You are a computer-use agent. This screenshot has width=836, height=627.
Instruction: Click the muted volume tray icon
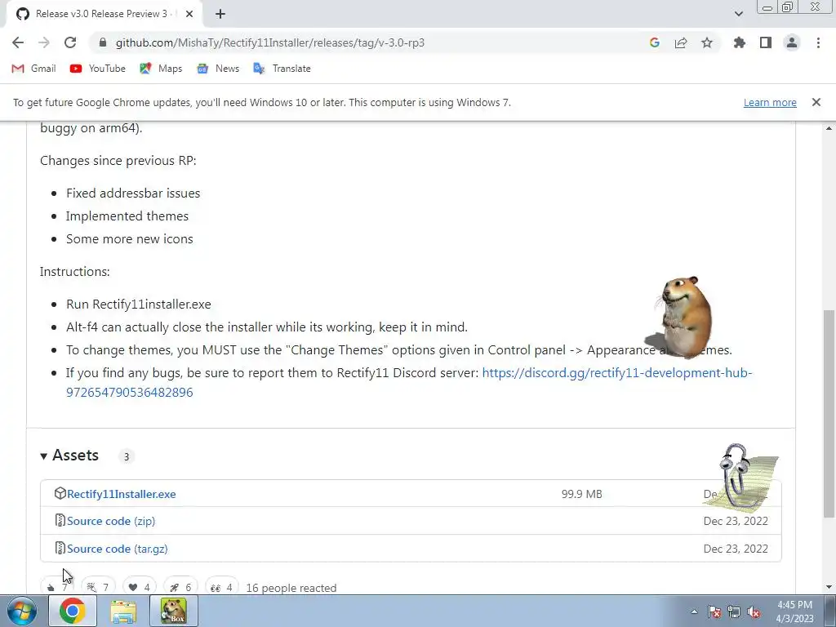754,612
